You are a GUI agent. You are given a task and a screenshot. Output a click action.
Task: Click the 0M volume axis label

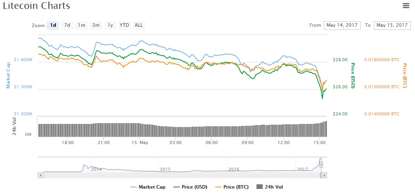pyautogui.click(x=28, y=135)
